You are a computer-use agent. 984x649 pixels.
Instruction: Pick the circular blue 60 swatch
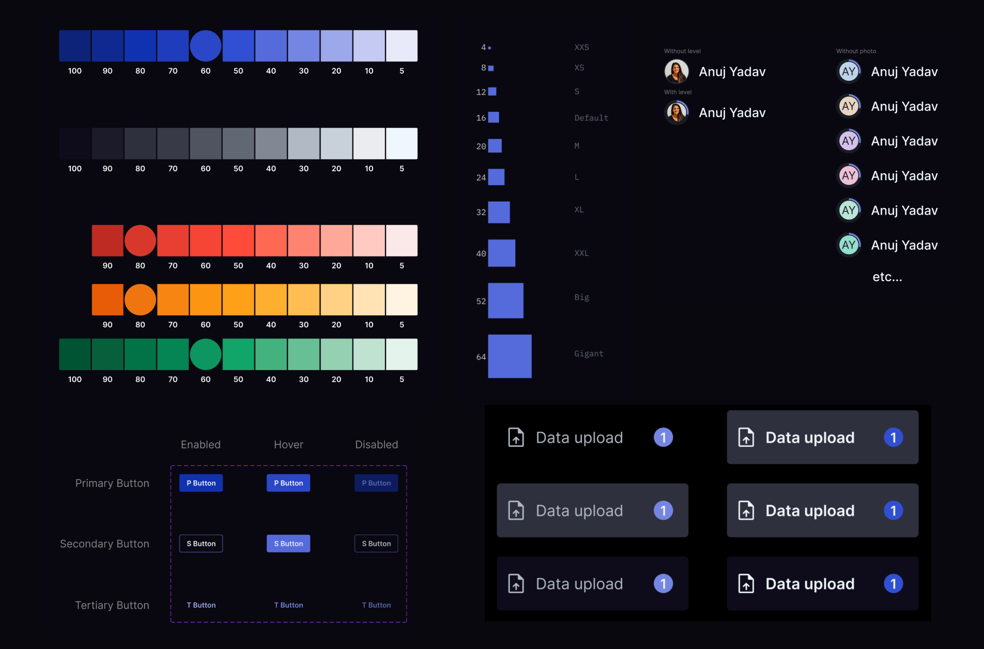205,46
